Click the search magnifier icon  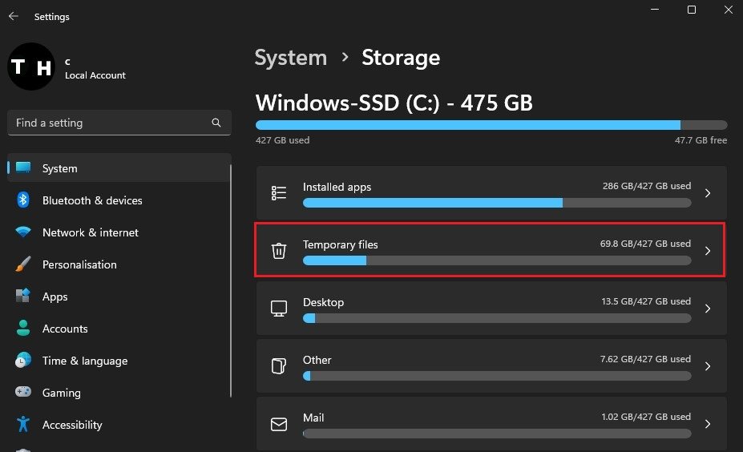pos(216,123)
